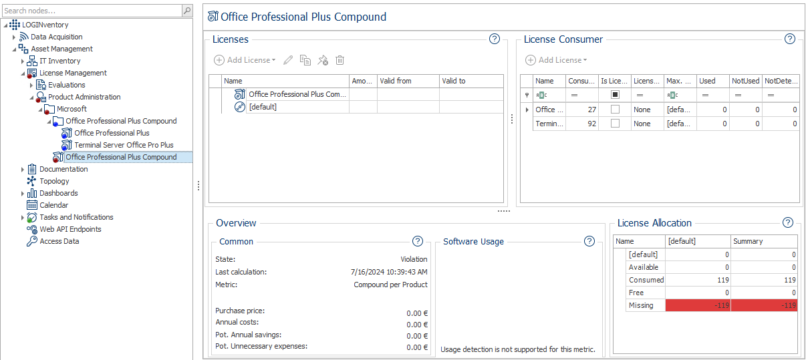806x360 pixels.
Task: Open the License Allocation help icon
Action: [788, 222]
